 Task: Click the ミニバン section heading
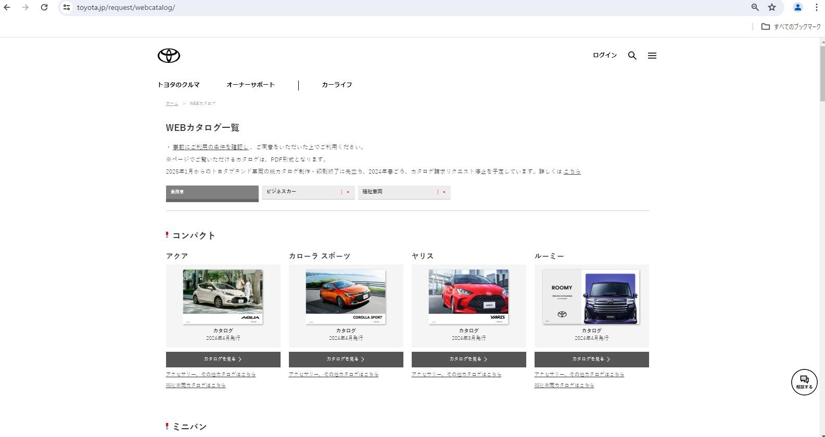click(x=189, y=427)
